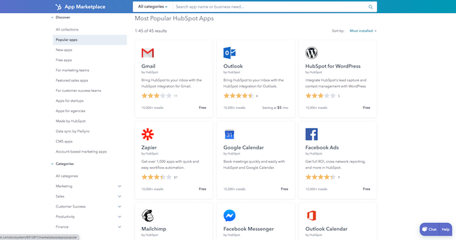Select All categories in sidebar list
This screenshot has width=456, height=240.
coord(67,176)
